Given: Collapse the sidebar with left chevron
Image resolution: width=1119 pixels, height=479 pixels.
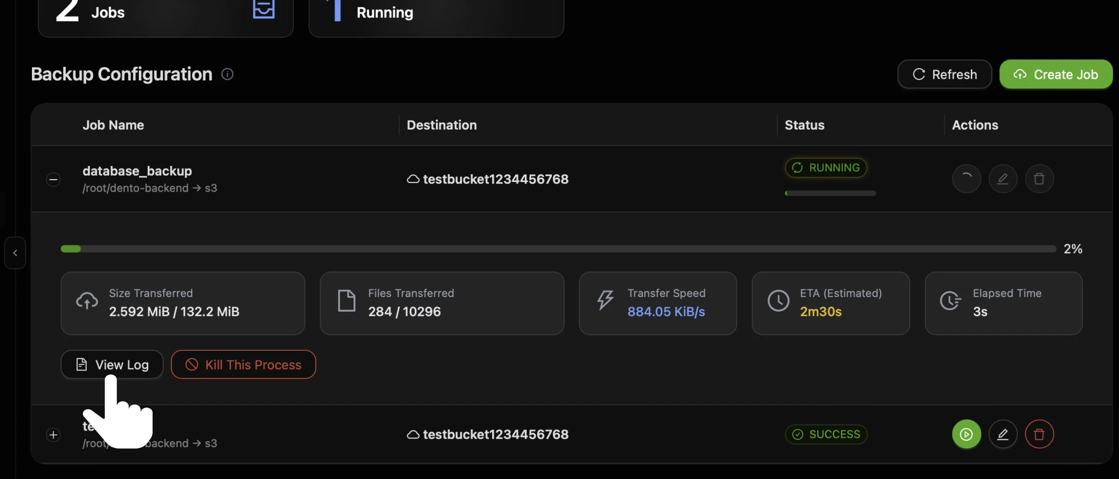Looking at the screenshot, I should 15,253.
